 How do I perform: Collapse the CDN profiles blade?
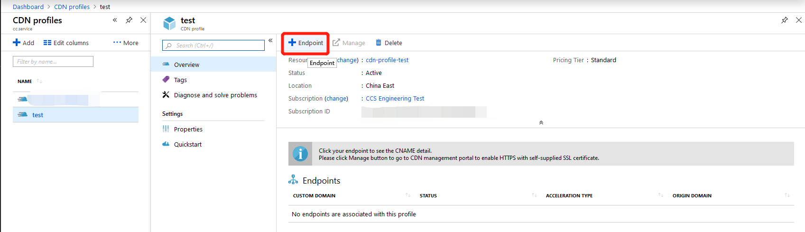pos(115,20)
